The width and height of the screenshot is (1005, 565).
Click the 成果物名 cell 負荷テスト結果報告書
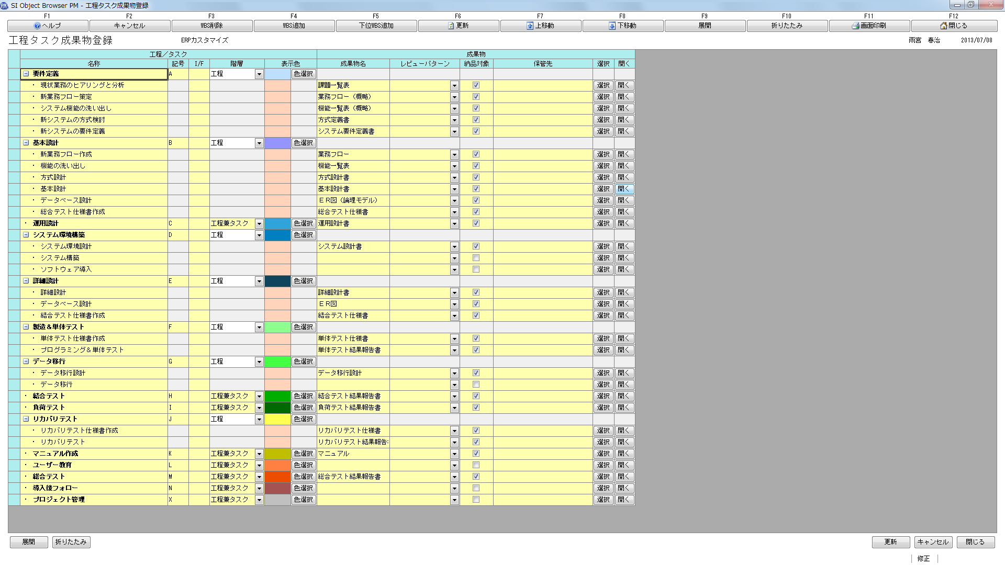[x=353, y=408]
